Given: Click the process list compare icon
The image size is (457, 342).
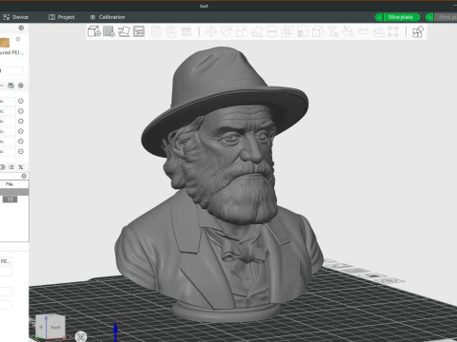Looking at the screenshot, I should (x=11, y=167).
